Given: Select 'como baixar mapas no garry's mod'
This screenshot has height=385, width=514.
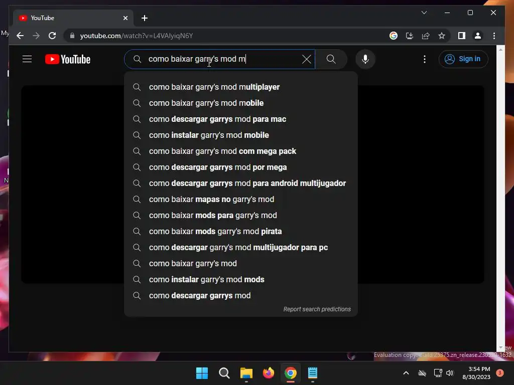Looking at the screenshot, I should (x=240, y=200).
